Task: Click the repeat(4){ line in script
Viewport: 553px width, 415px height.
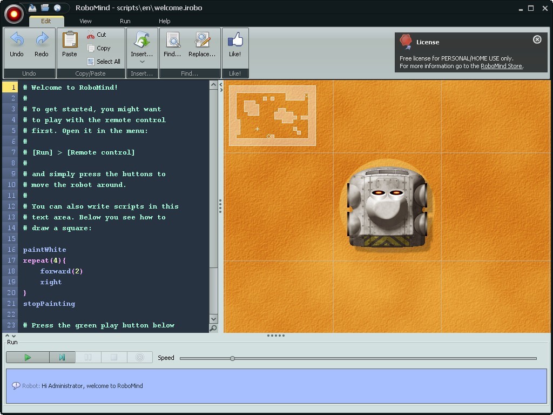Action: pyautogui.click(x=44, y=260)
